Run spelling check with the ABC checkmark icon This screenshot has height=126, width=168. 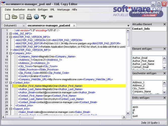(x=43, y=17)
